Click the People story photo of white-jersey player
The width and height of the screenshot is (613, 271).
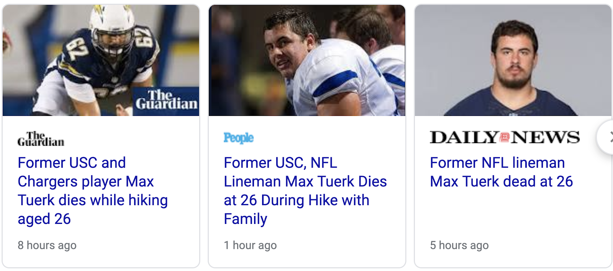(x=306, y=60)
